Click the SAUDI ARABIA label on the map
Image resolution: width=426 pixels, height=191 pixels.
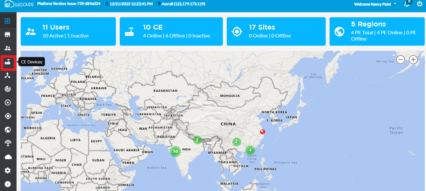126,150
